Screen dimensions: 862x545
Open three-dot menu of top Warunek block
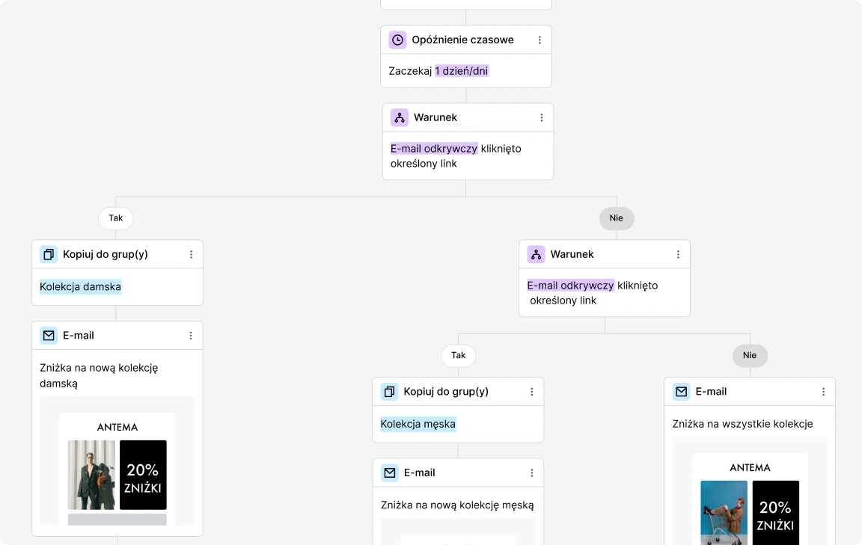tap(542, 117)
